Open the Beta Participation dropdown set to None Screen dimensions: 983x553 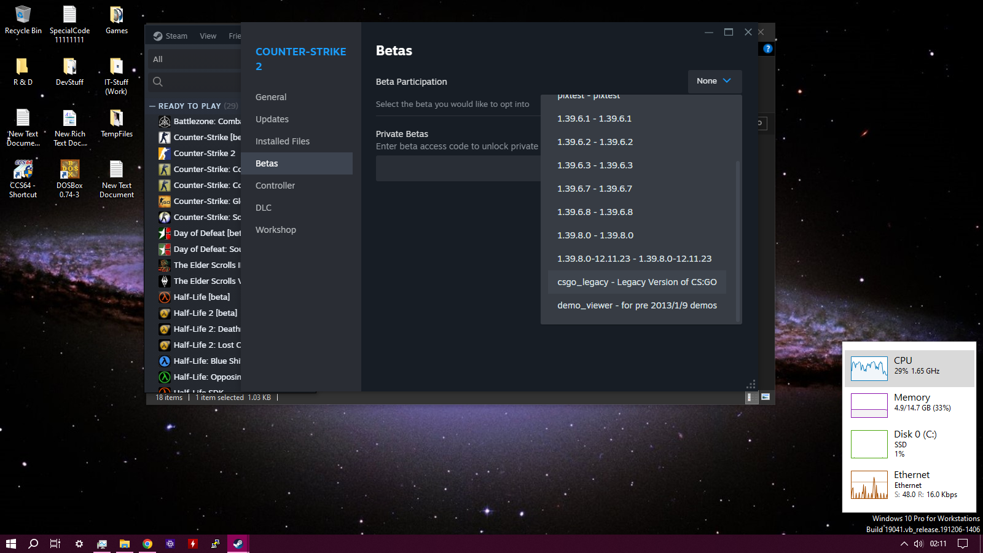(715, 81)
